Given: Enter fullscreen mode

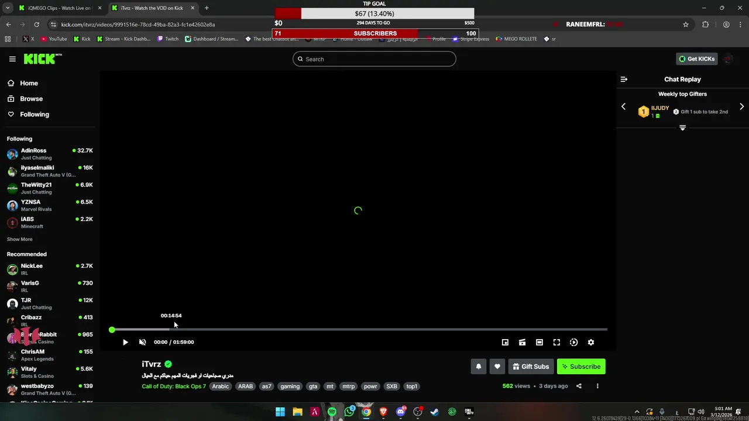Looking at the screenshot, I should click(556, 342).
